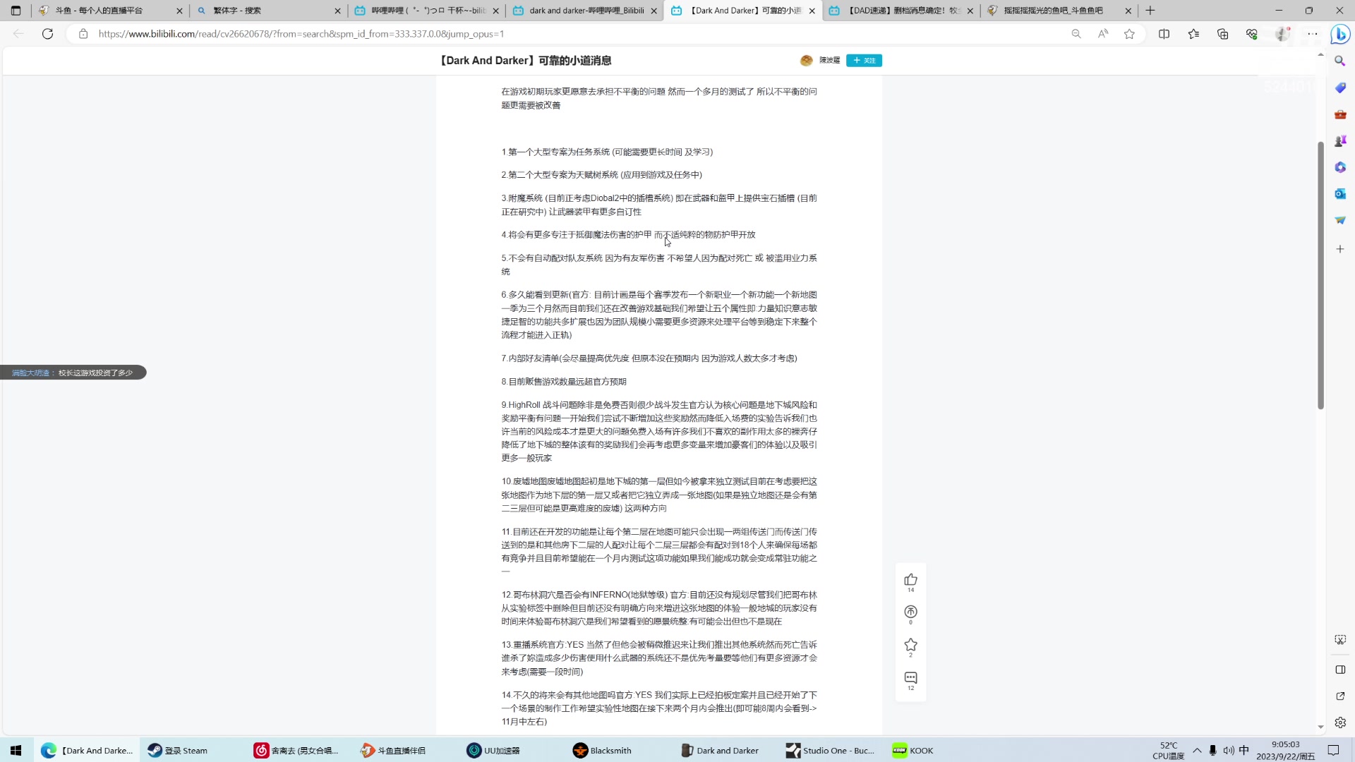Open browser collections icon
The height and width of the screenshot is (762, 1355).
pos(1223,34)
